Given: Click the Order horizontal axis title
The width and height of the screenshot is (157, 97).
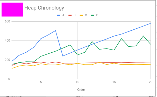Looking at the screenshot, I should [81, 90].
